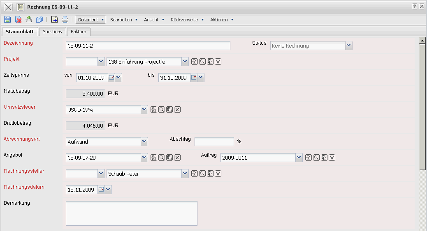This screenshot has height=231, width=427.
Task: Switch to the Faktura tab
Action: (x=78, y=32)
